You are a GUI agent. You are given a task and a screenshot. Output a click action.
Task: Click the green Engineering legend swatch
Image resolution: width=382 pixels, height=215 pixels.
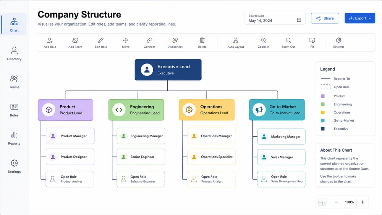(322, 104)
